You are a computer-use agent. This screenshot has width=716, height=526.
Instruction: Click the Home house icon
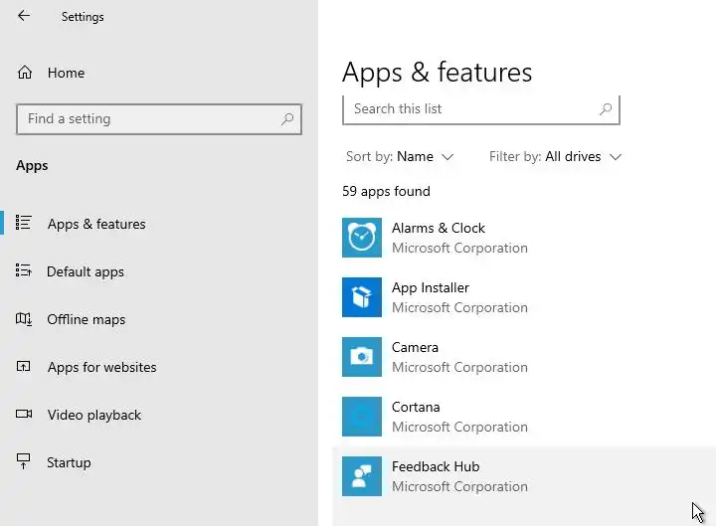(x=25, y=73)
